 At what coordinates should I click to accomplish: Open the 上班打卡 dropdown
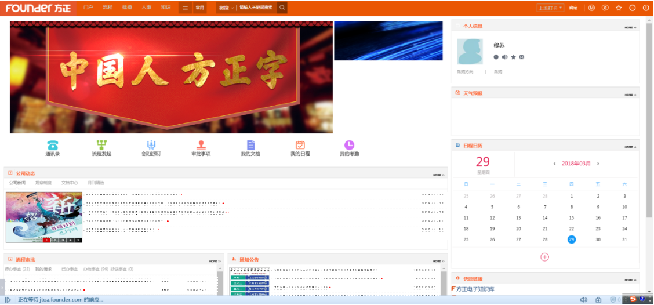[551, 8]
